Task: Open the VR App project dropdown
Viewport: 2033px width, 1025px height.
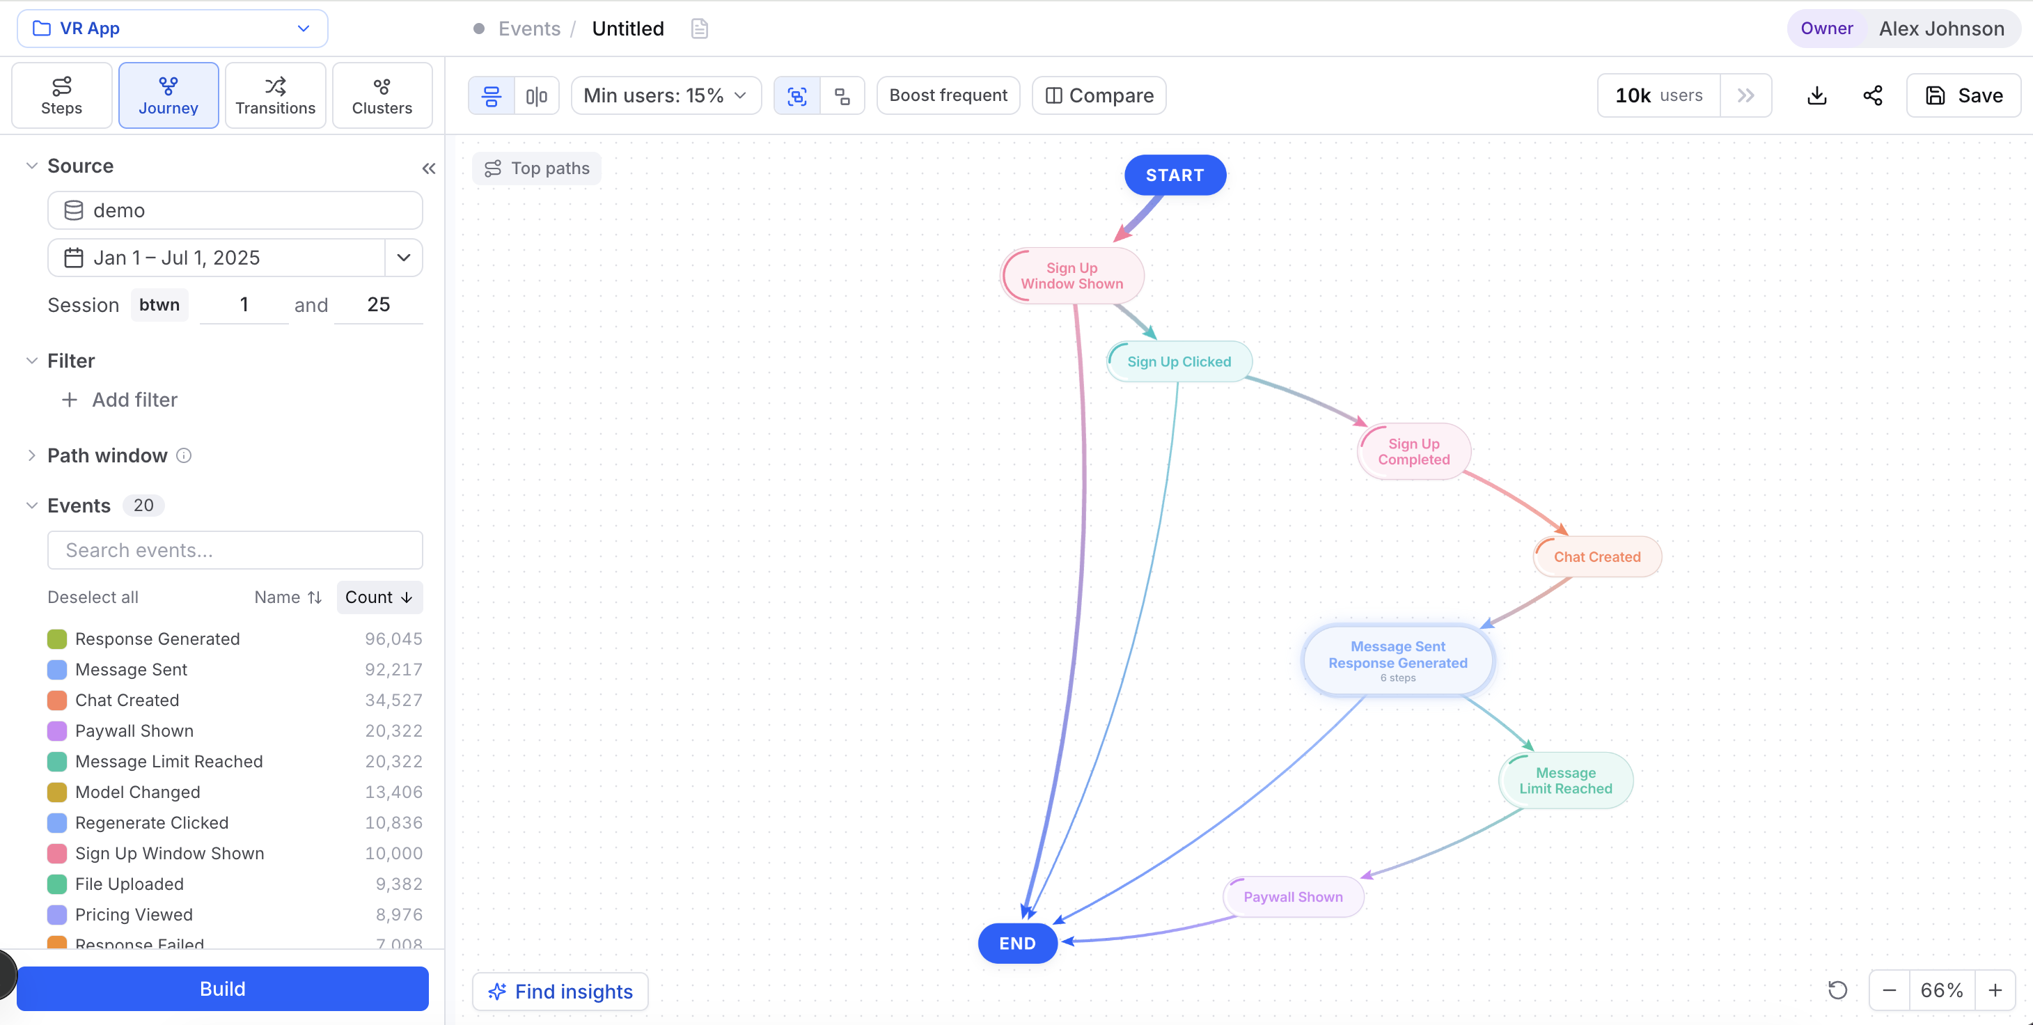Action: (172, 29)
